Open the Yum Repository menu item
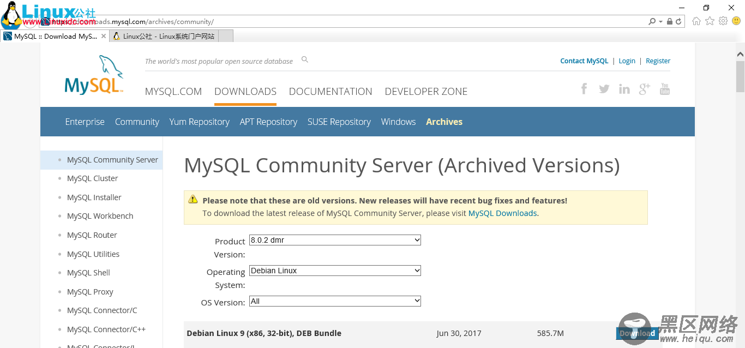The image size is (745, 348). pyautogui.click(x=199, y=122)
